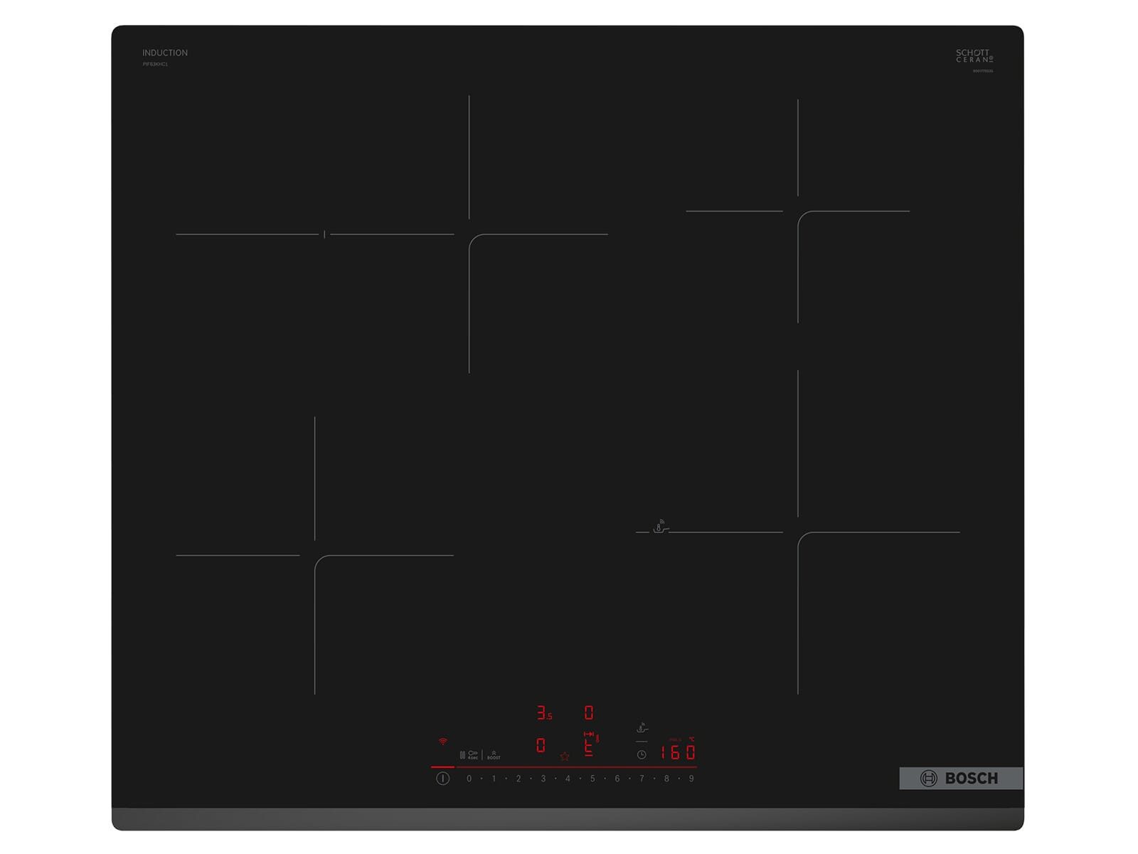Tap the childproof lock key icon
Viewport: 1138px width, 854px height.
tap(473, 754)
